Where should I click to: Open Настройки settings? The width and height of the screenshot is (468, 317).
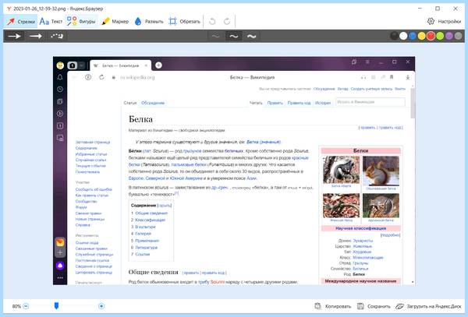[444, 22]
